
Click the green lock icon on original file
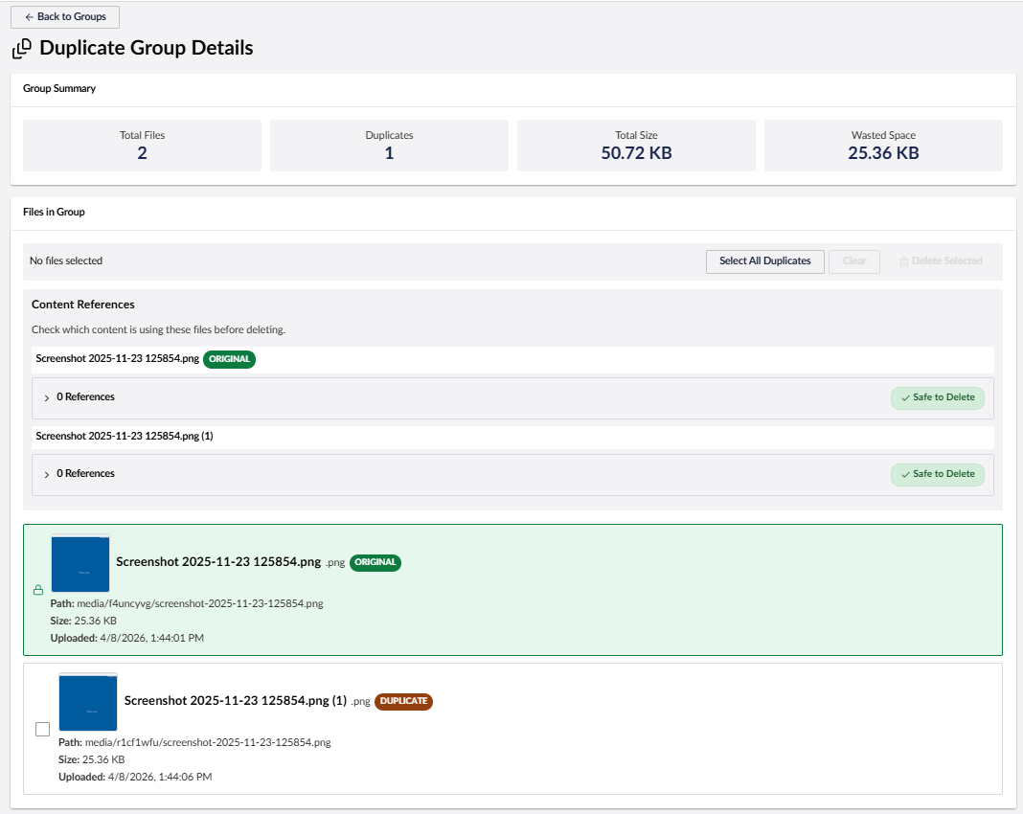38,590
